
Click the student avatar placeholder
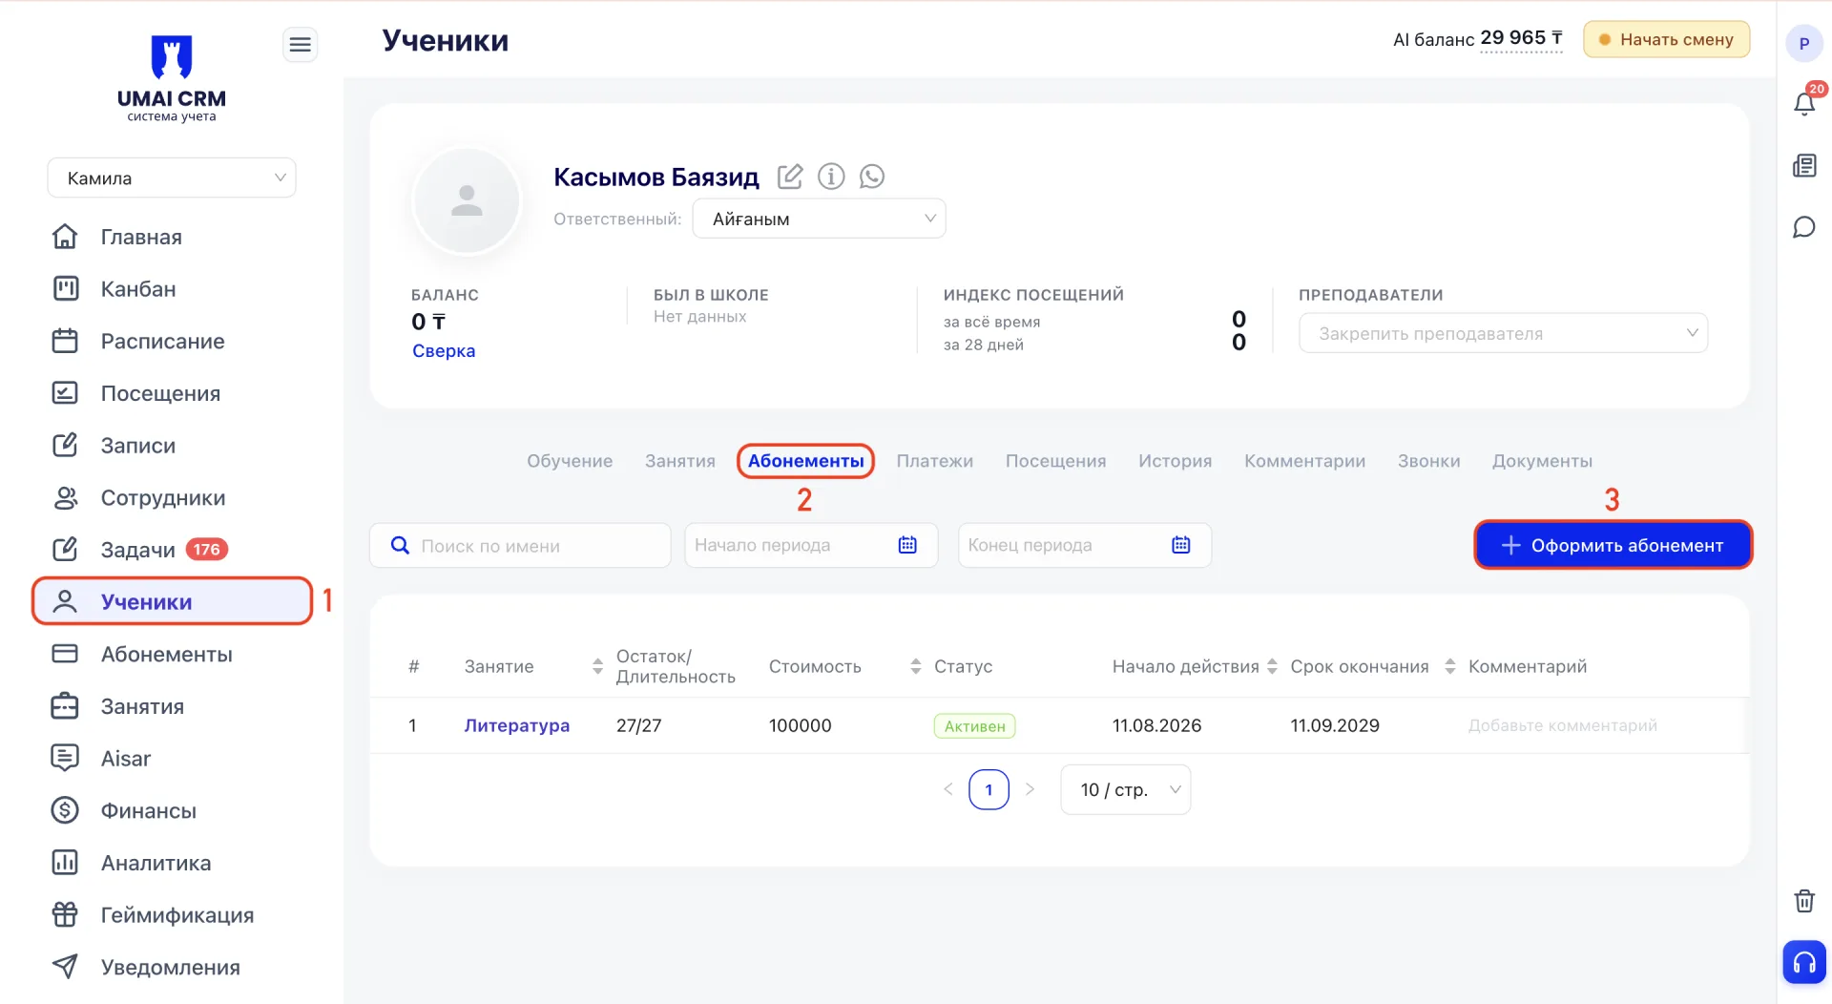pos(467,200)
